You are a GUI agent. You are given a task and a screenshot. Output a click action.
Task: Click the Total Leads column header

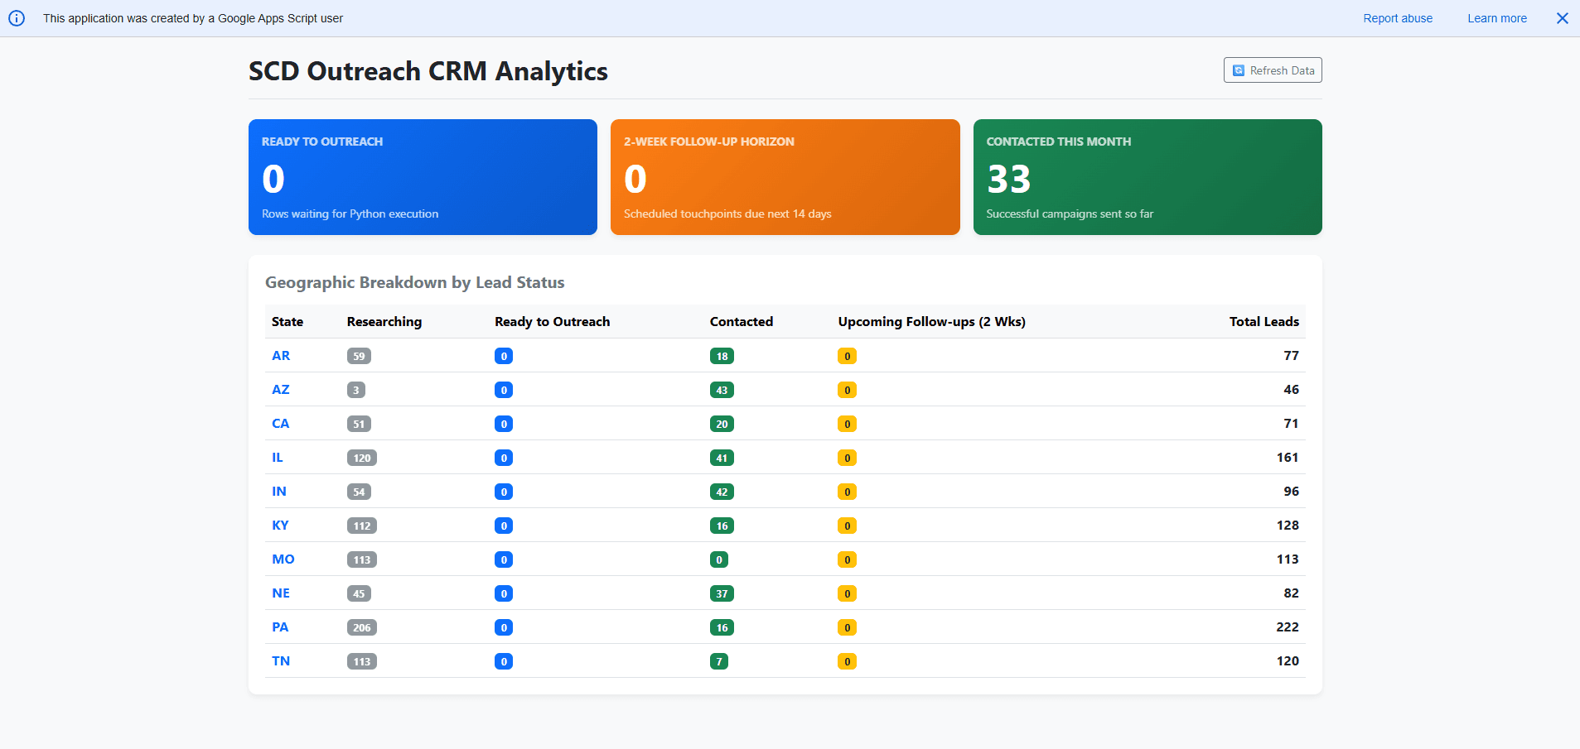[x=1264, y=322]
